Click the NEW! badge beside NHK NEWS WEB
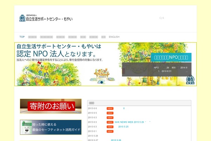This screenshot has height=141, width=211. [x=110, y=122]
